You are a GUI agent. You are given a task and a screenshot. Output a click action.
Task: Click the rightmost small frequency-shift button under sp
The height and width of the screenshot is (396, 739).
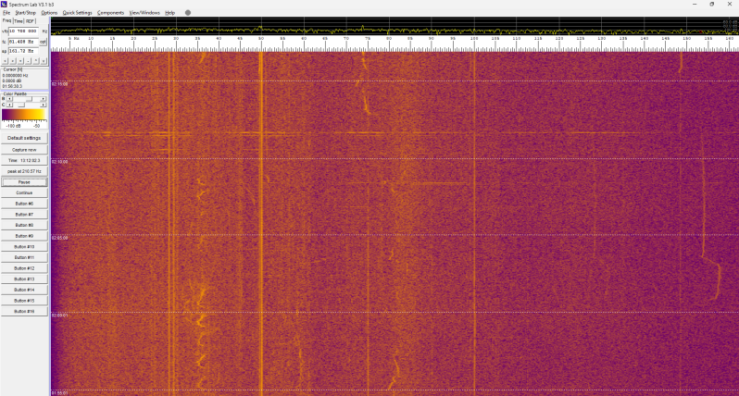[44, 61]
